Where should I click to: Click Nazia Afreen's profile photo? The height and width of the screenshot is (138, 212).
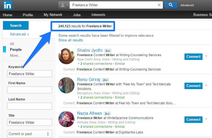66,119
